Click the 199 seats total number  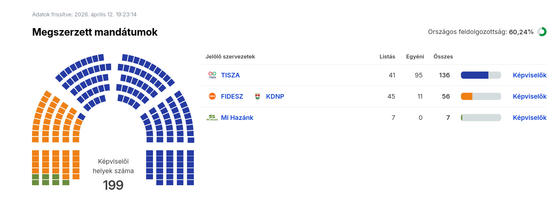click(x=113, y=185)
